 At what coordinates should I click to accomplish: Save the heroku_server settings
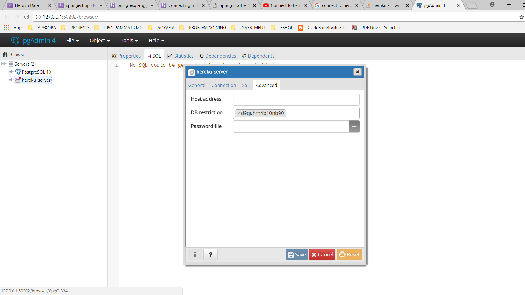point(297,254)
